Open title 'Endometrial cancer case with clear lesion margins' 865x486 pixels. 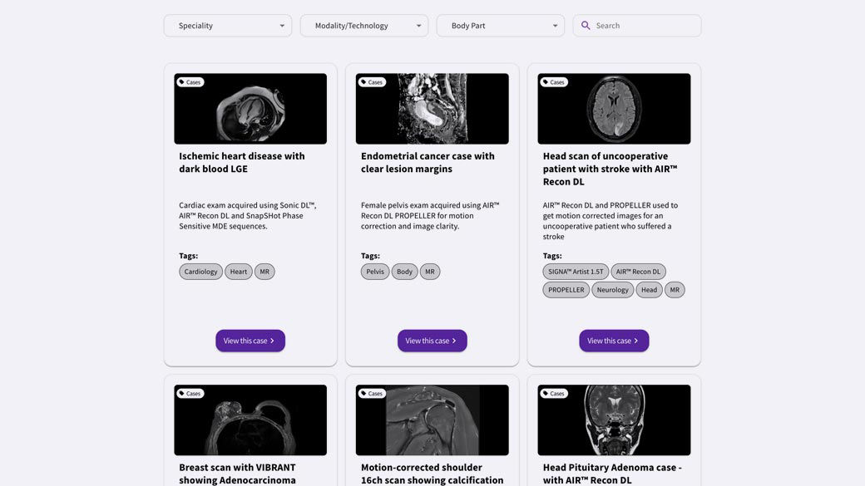click(428, 163)
